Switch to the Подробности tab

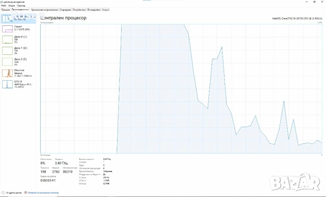point(94,10)
